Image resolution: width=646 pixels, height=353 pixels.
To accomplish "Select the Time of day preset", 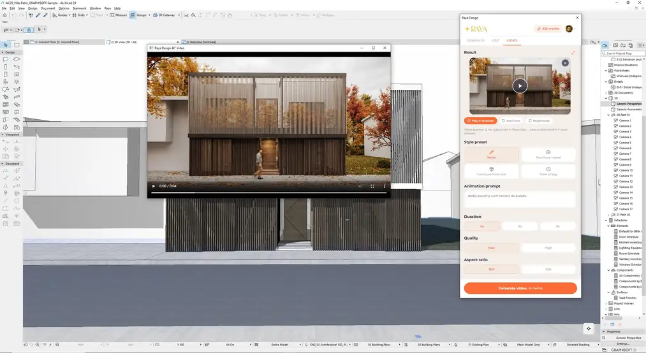I will click(x=548, y=171).
